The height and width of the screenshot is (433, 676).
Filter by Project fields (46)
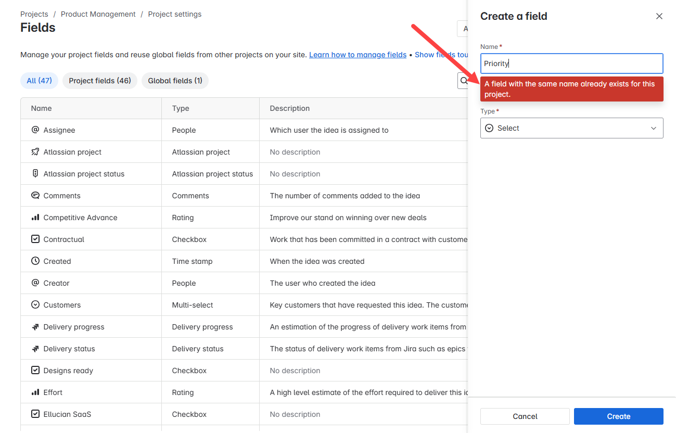pos(100,81)
